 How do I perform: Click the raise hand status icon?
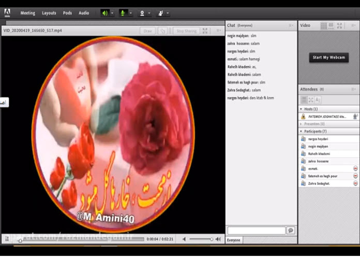click(160, 13)
